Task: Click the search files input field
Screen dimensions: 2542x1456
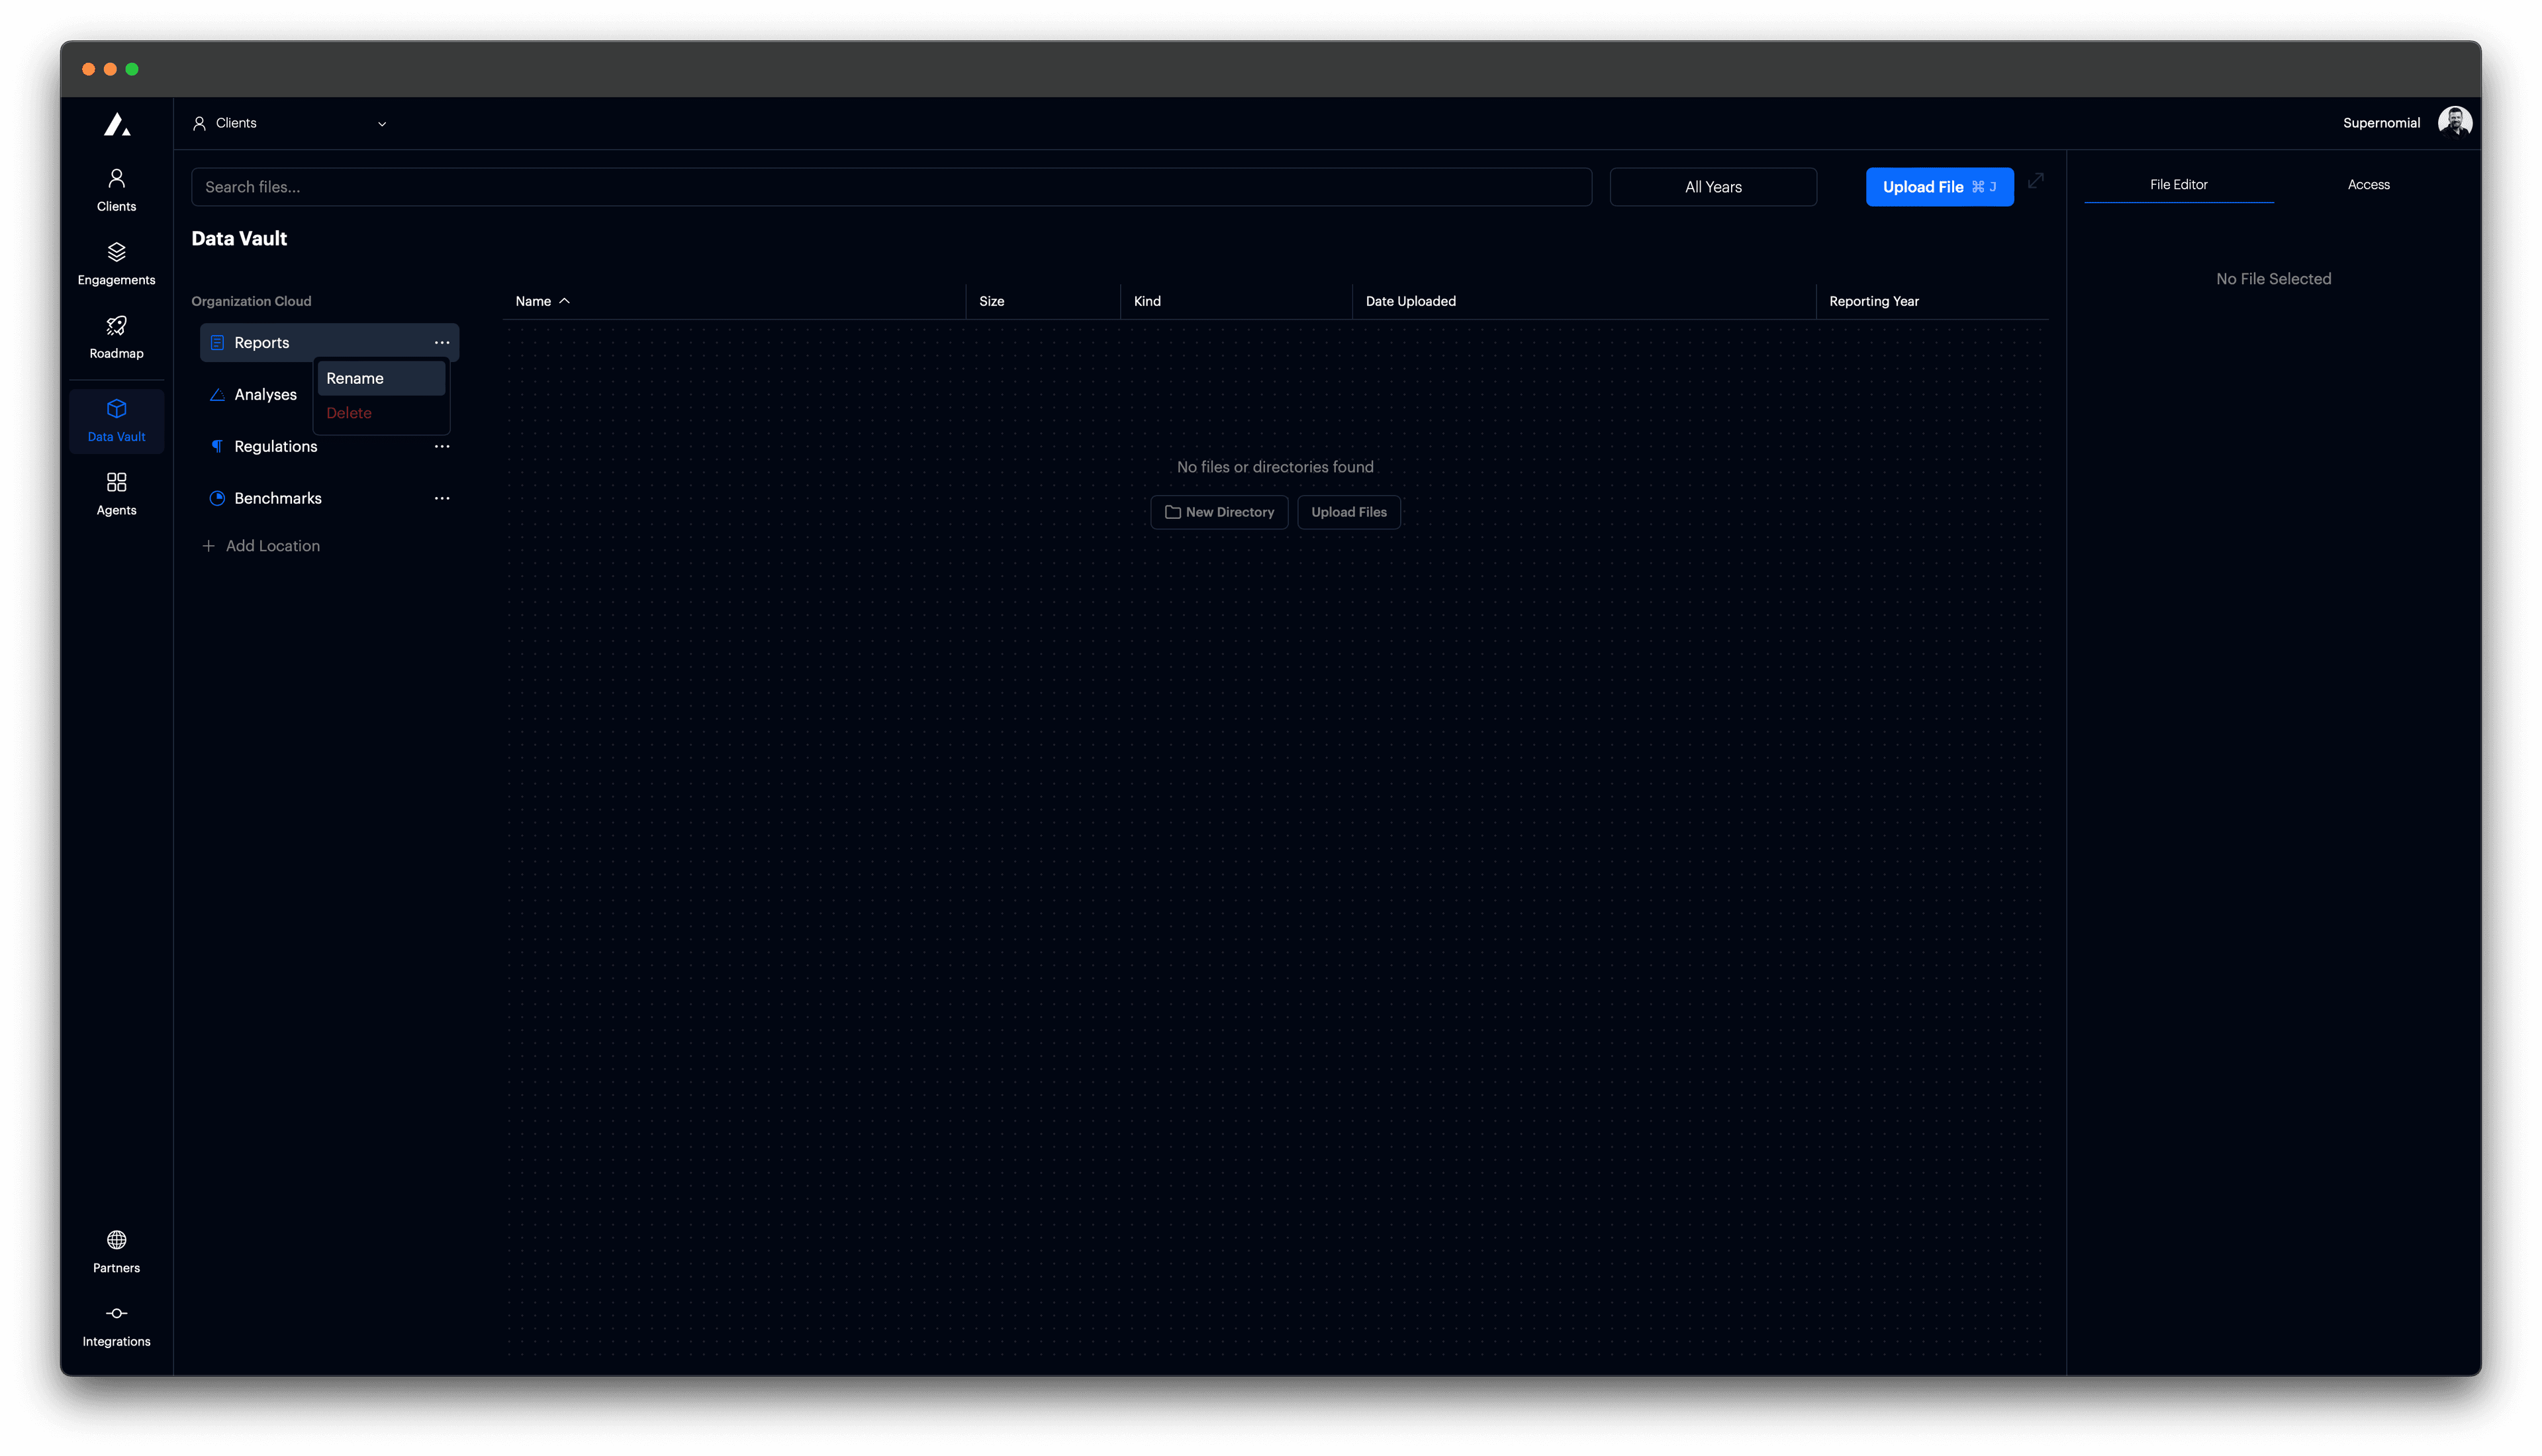Action: (890, 186)
